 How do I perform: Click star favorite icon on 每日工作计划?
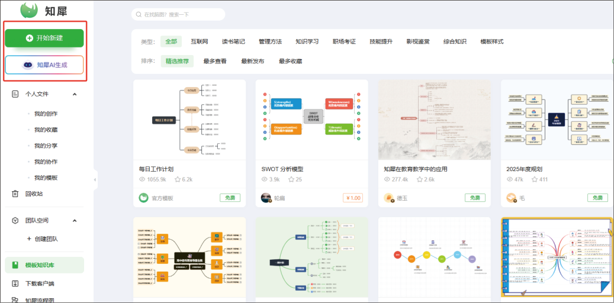(x=177, y=179)
